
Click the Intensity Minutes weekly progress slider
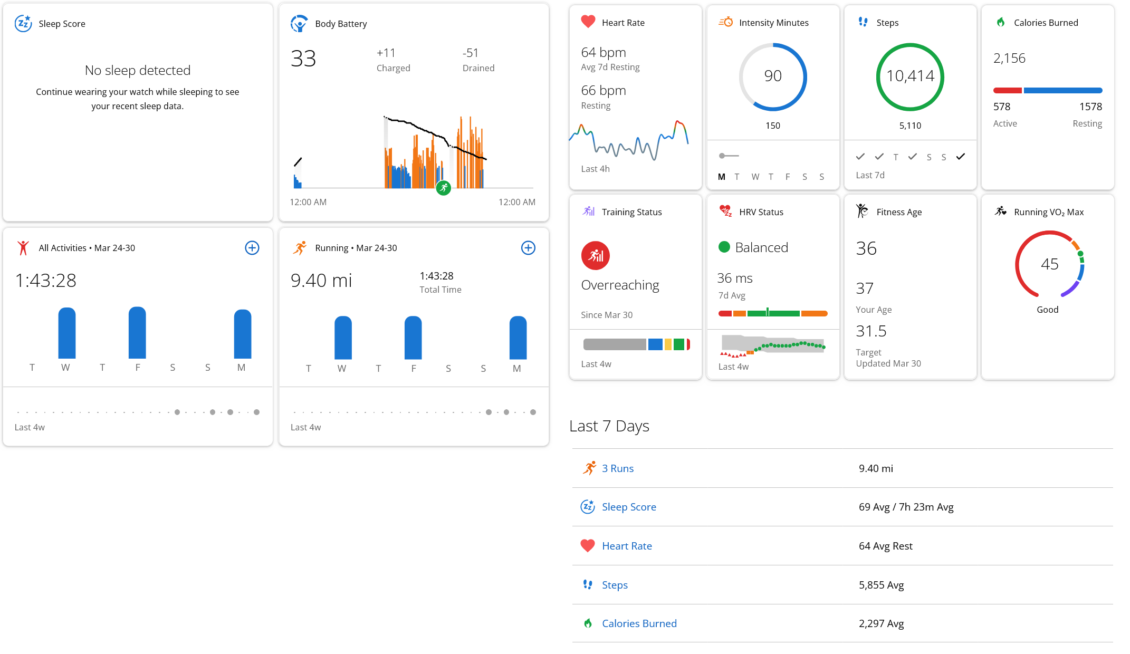pos(729,156)
